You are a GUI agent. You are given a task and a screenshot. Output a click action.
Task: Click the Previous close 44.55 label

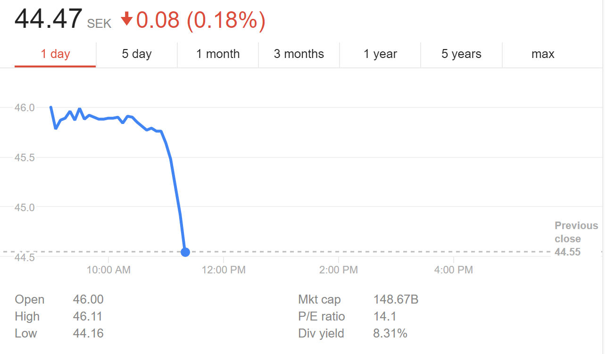point(576,239)
